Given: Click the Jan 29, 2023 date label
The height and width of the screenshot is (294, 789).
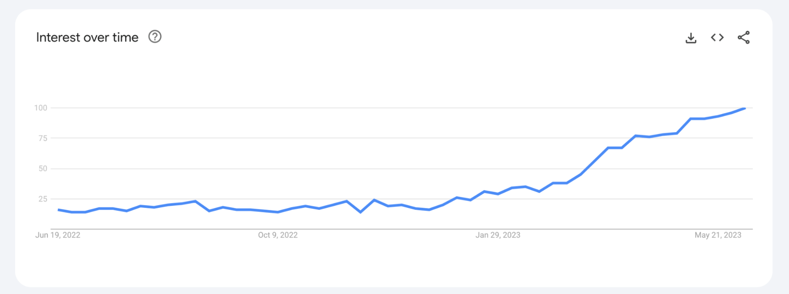Looking at the screenshot, I should 498,235.
